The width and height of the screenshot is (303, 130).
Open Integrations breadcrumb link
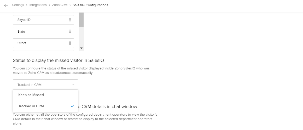(x=38, y=5)
